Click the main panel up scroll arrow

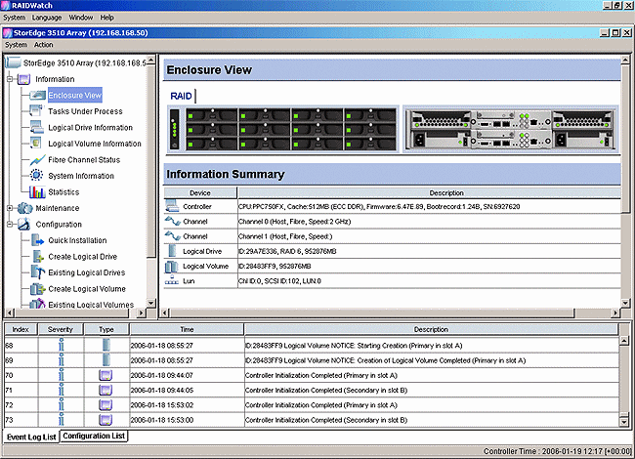(625, 60)
